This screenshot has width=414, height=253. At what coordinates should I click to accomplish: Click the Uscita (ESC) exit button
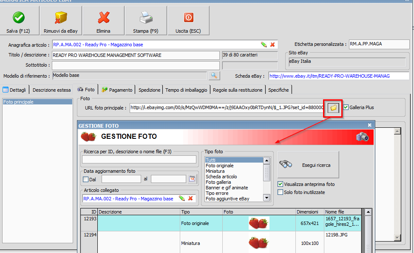[189, 21]
